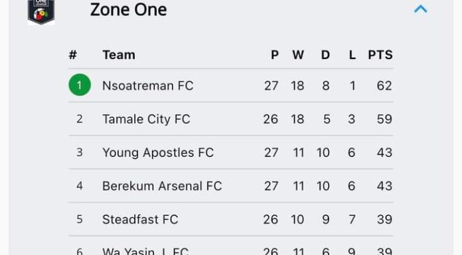Screen dimensions: 462x255
Task: Click Tamale City FC's 59 points value
Action: click(x=384, y=119)
